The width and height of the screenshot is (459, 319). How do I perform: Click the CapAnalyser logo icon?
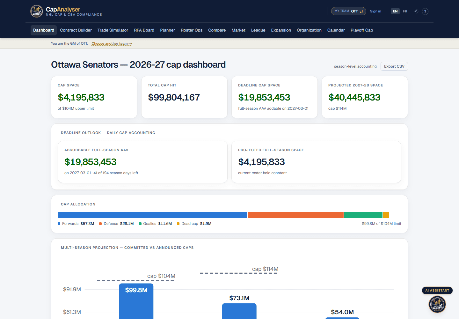pos(37,11)
